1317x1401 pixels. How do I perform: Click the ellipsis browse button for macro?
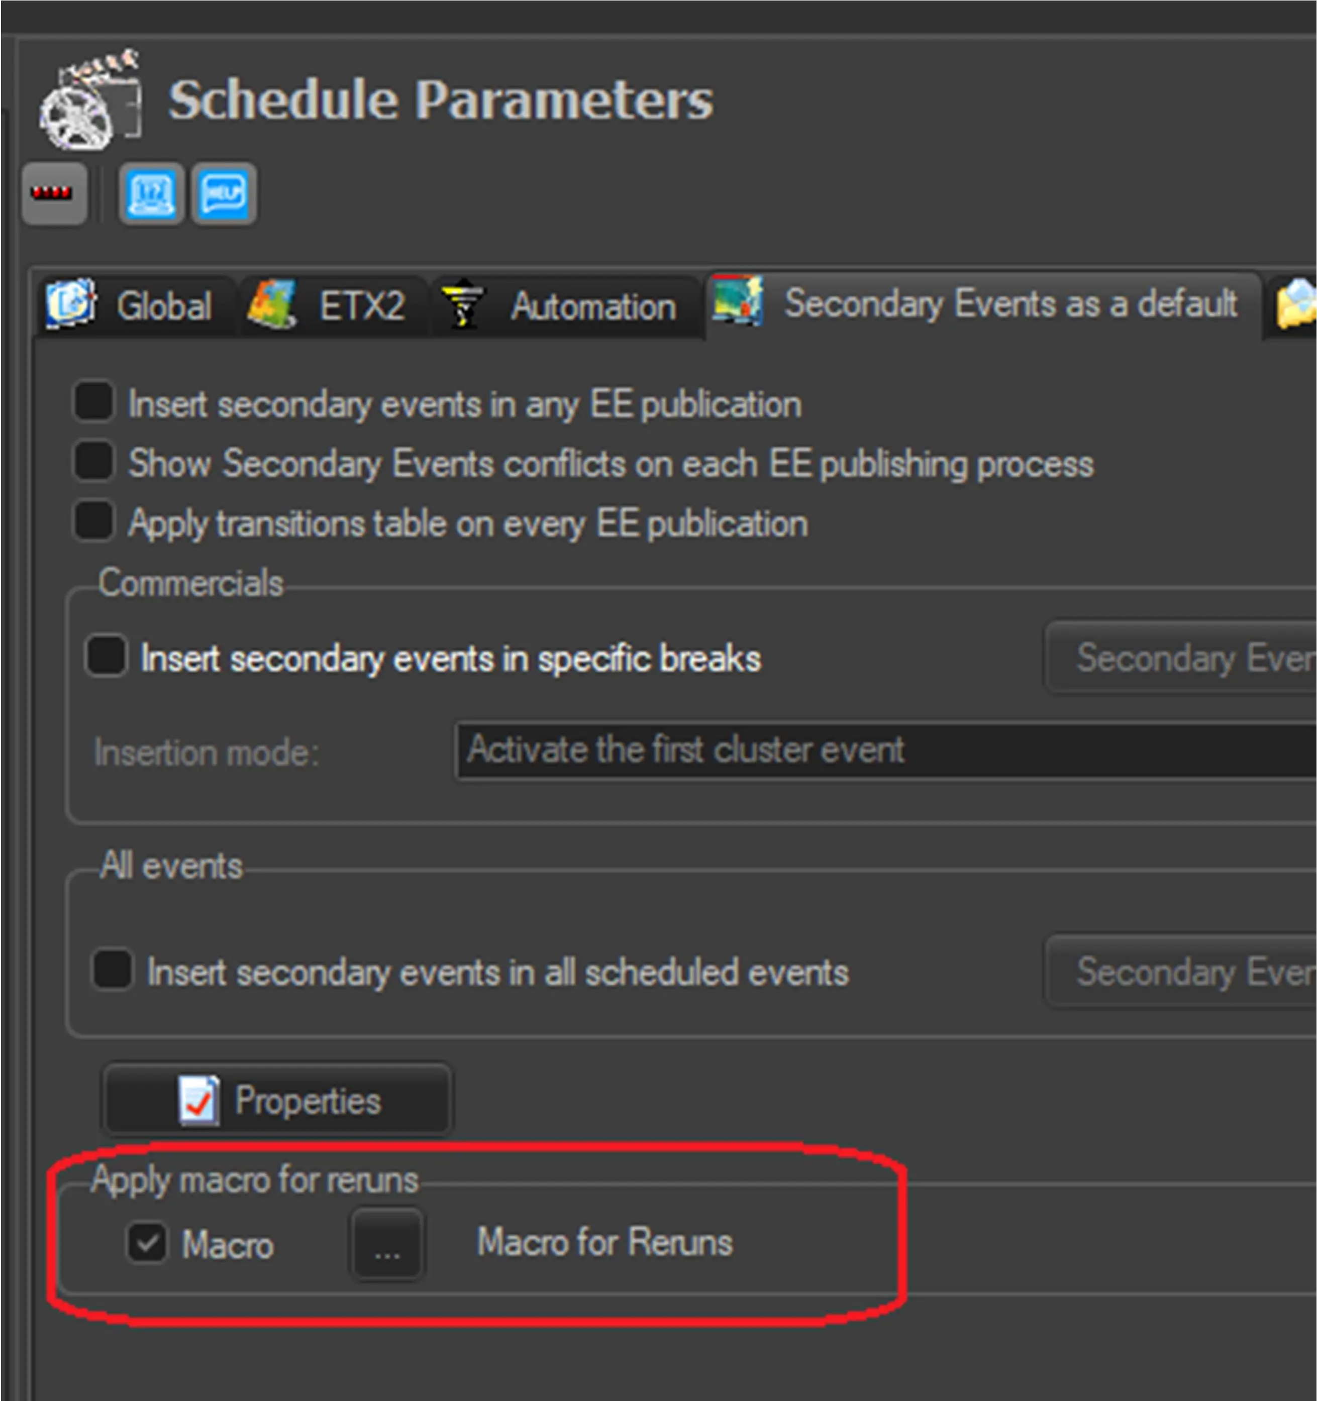[387, 1243]
